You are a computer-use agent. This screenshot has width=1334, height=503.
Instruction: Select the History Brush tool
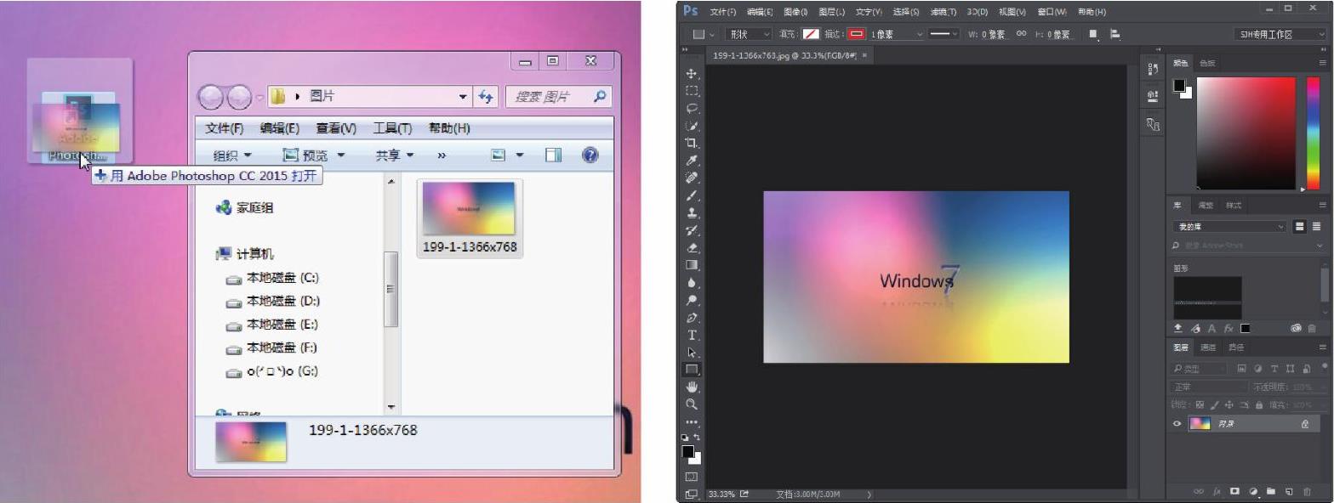(x=692, y=230)
